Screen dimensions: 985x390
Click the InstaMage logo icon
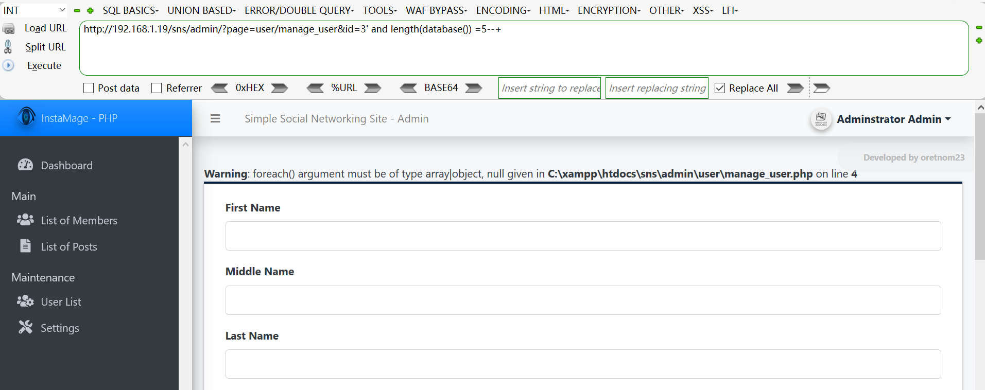26,117
